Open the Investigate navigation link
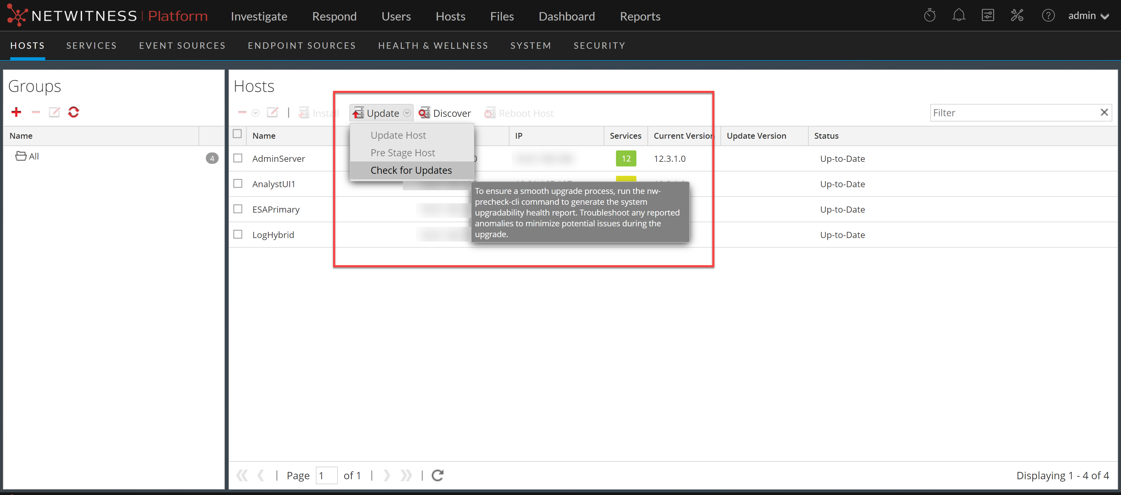 pos(259,16)
